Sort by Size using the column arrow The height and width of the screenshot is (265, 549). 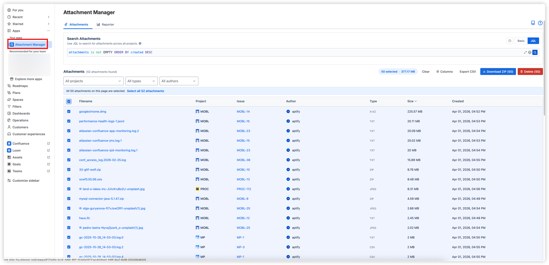coord(415,101)
